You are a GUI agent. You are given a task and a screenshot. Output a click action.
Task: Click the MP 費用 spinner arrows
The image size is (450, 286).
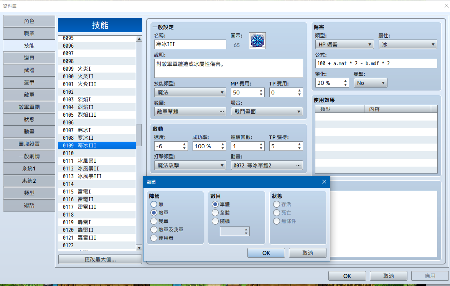261,93
